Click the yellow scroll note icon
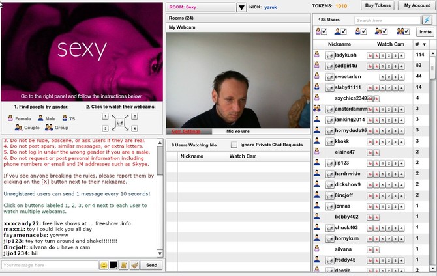The height and width of the screenshot is (276, 437). (x=124, y=265)
